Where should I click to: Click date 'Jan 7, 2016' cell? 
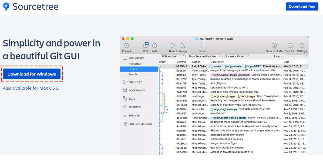295,109
